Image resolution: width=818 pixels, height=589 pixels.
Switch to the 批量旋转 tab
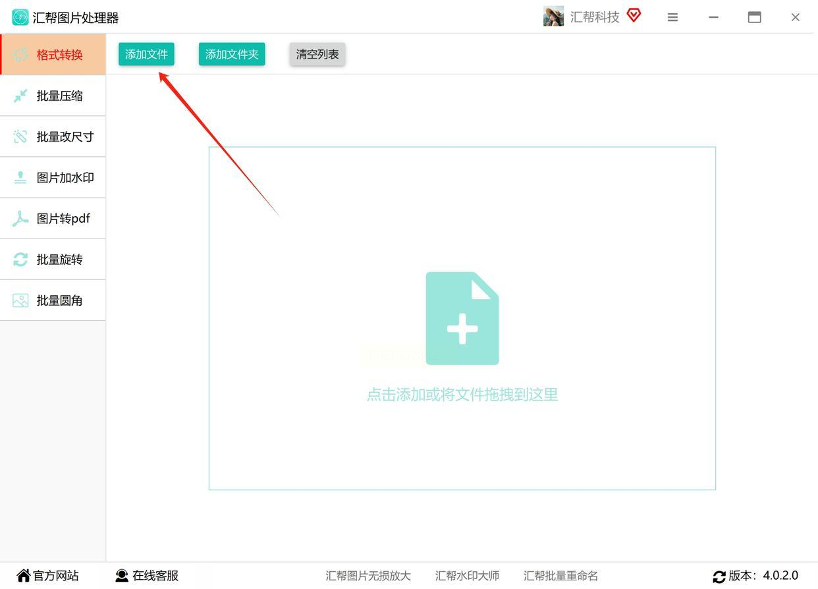[x=53, y=260]
